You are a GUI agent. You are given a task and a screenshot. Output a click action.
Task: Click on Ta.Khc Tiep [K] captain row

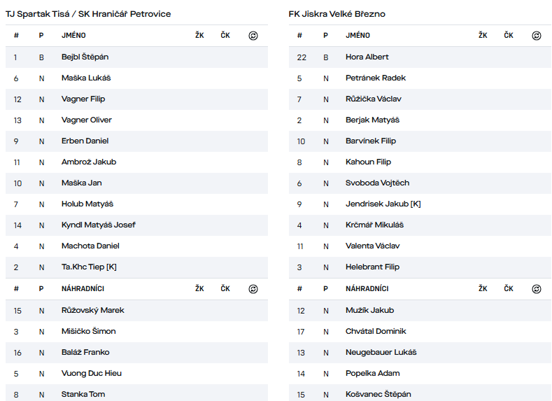point(89,267)
